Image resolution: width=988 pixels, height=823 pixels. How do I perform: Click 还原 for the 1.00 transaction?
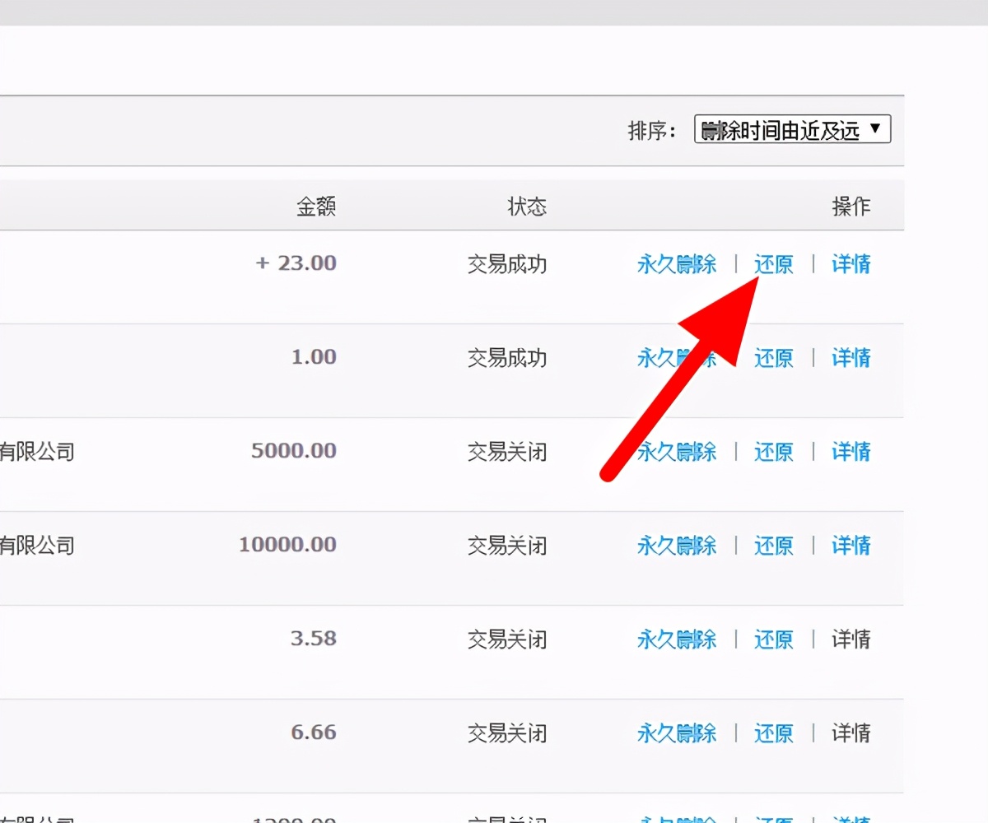[x=773, y=358]
